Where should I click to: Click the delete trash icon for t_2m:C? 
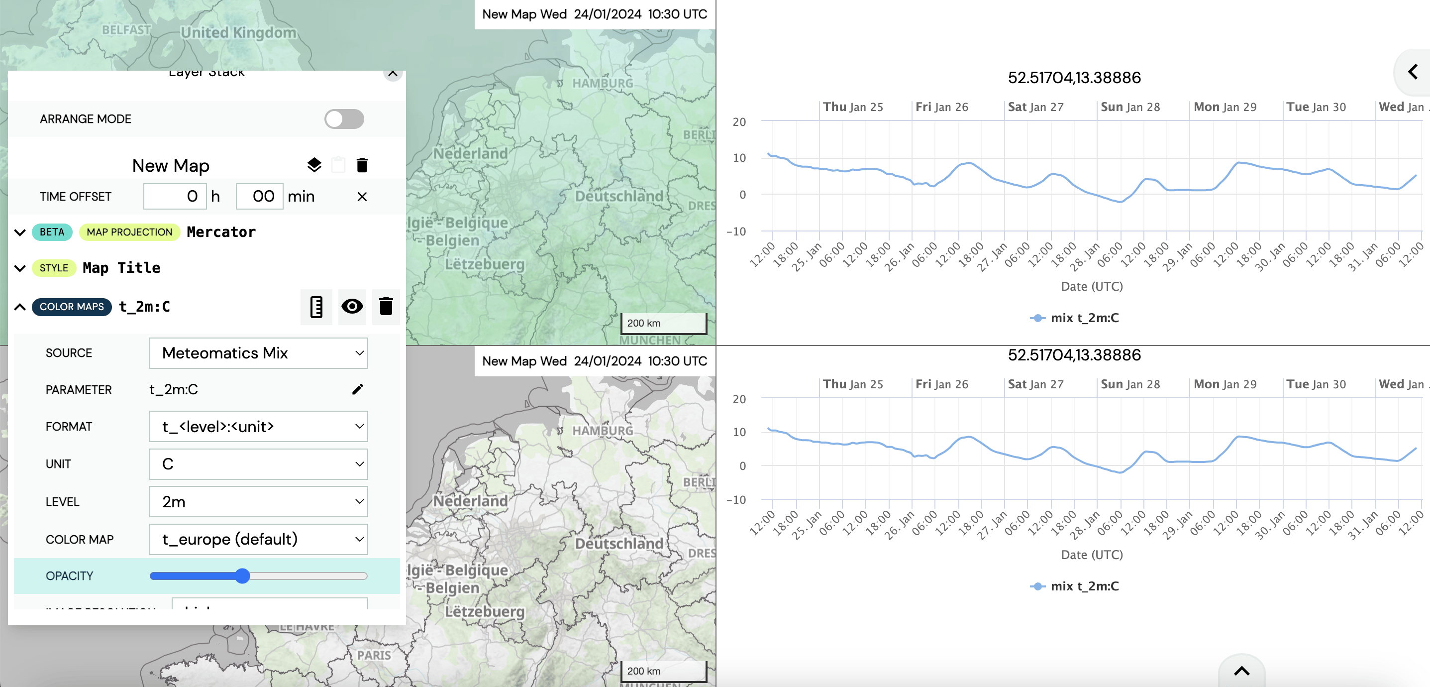[385, 307]
